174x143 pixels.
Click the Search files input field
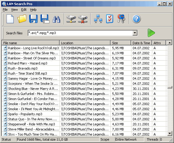(x=80, y=33)
